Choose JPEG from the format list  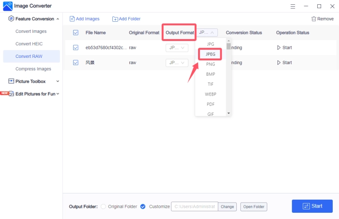click(x=210, y=55)
